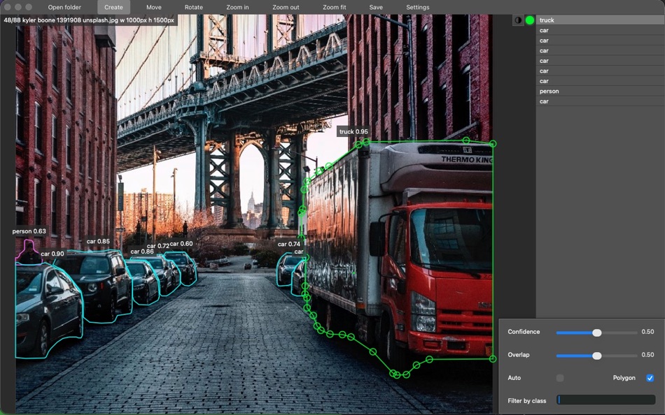Select the person row in label list
The width and height of the screenshot is (665, 415).
pyautogui.click(x=600, y=91)
